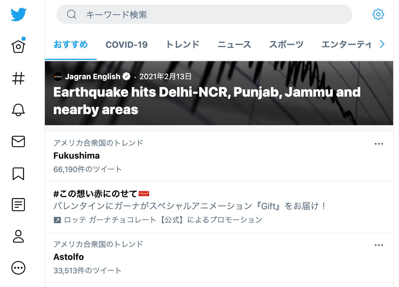Image resolution: width=399 pixels, height=287 pixels.
Task: Click the 66,190件のツイート count
Action: [87, 169]
